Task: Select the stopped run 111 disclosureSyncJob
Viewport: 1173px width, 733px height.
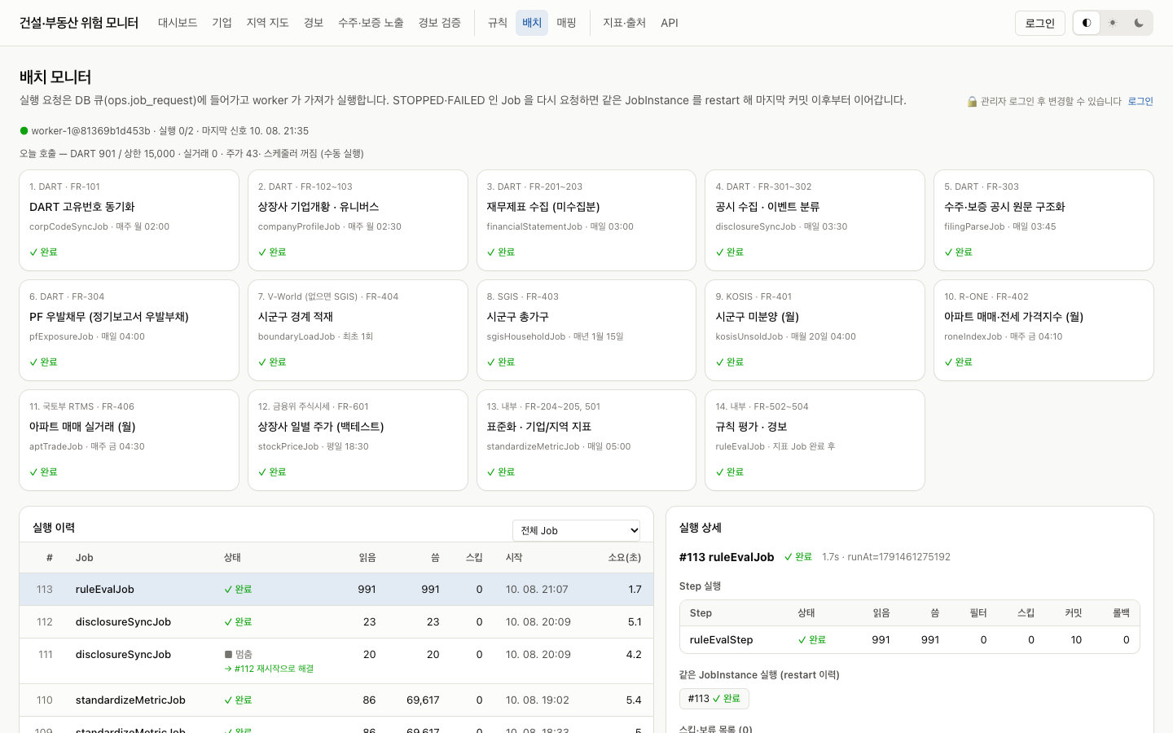Action: [x=336, y=661]
